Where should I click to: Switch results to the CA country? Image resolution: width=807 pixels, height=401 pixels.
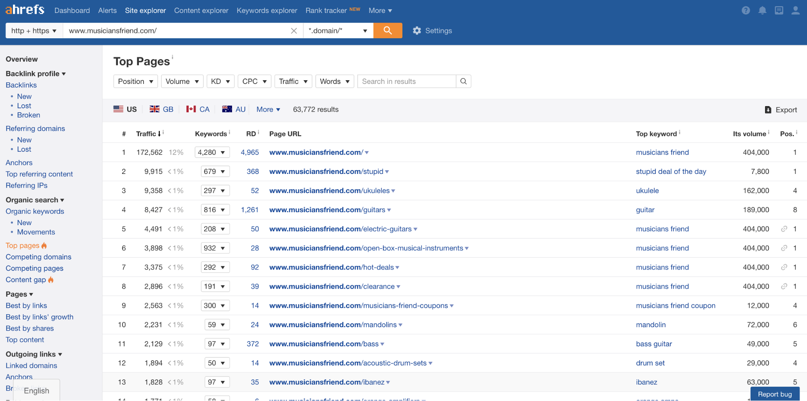pyautogui.click(x=198, y=109)
